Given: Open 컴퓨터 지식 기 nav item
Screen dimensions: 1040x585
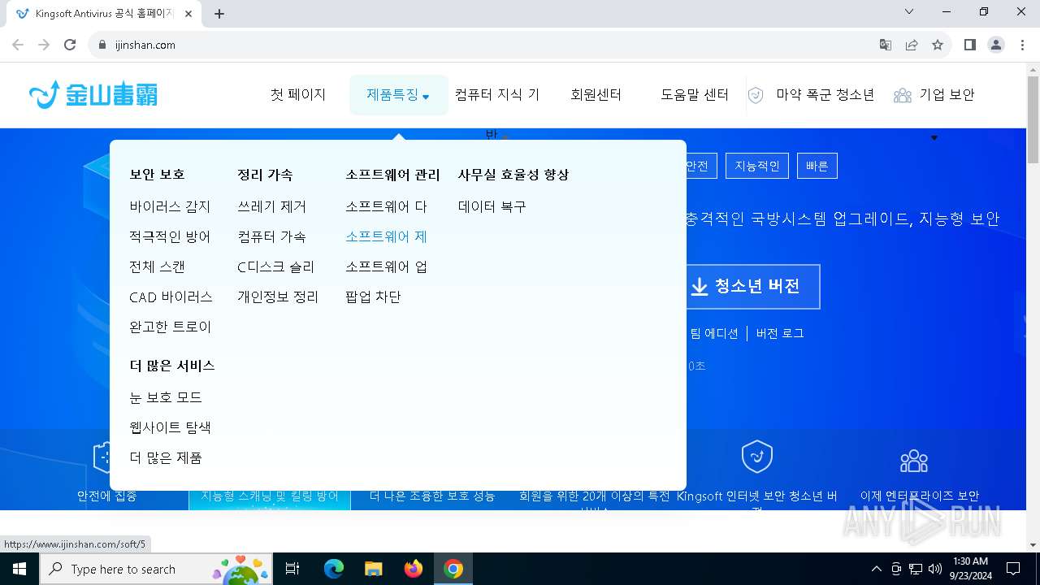Looking at the screenshot, I should click(497, 95).
